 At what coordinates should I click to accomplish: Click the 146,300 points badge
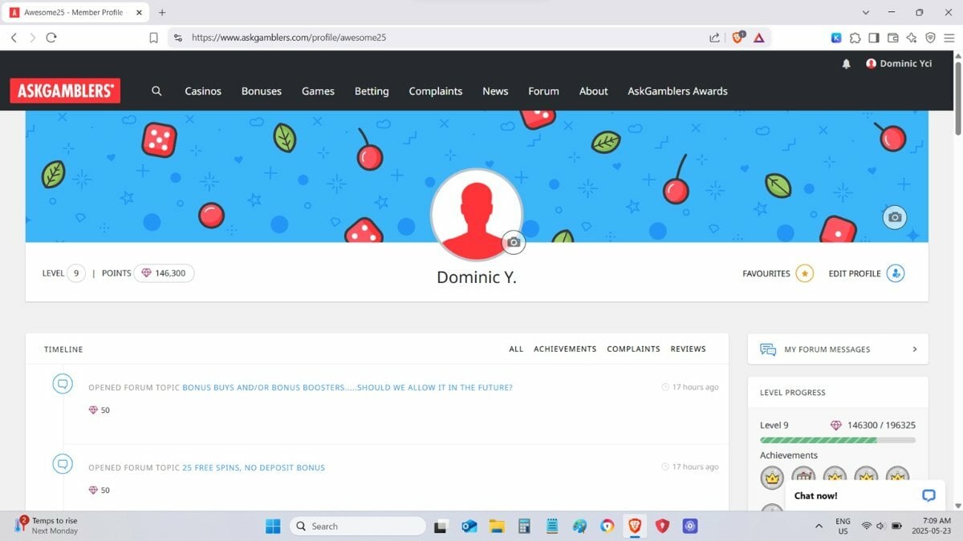[164, 273]
